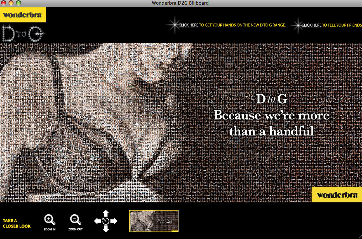
Task: Click the 'TO TELL YOUR FRIENDS' text
Action: point(342,25)
